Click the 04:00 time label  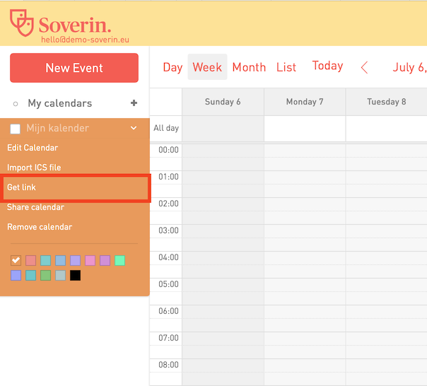(168, 257)
